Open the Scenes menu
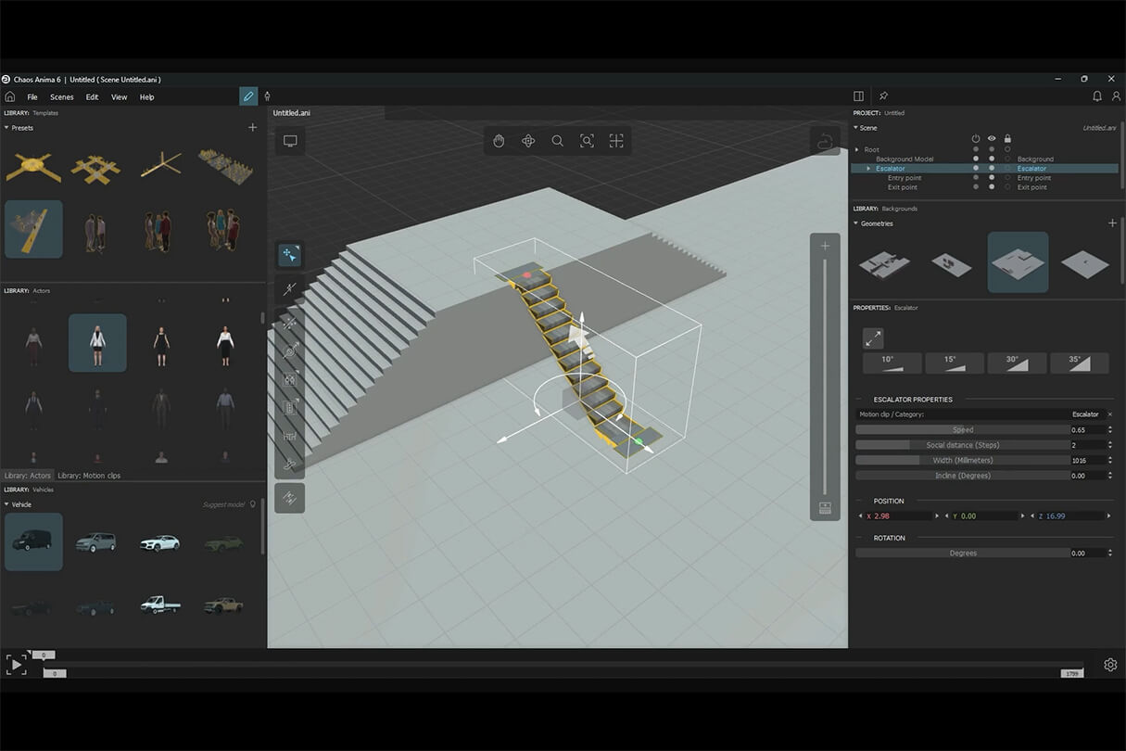The height and width of the screenshot is (751, 1126). (x=62, y=97)
